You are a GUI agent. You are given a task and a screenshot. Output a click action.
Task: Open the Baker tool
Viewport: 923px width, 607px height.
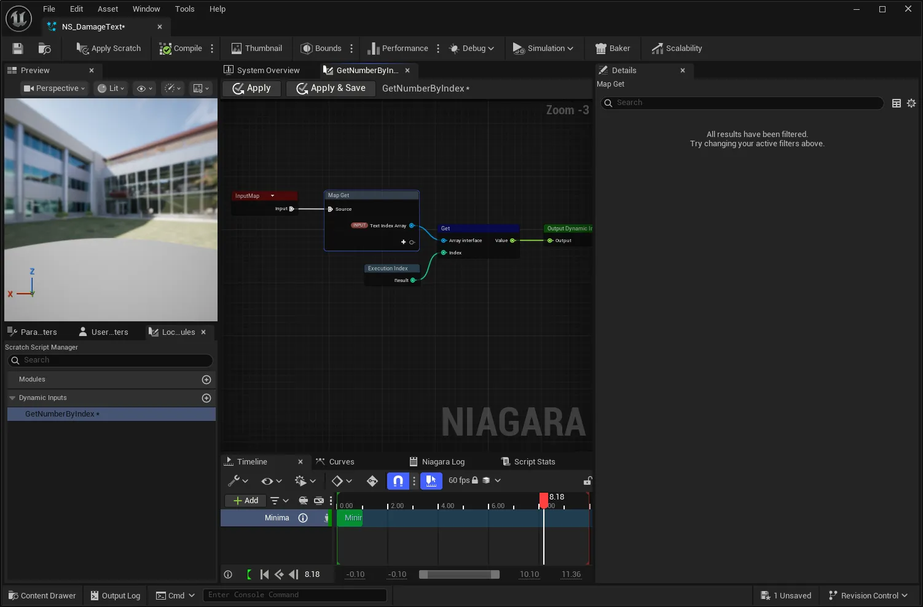(613, 49)
